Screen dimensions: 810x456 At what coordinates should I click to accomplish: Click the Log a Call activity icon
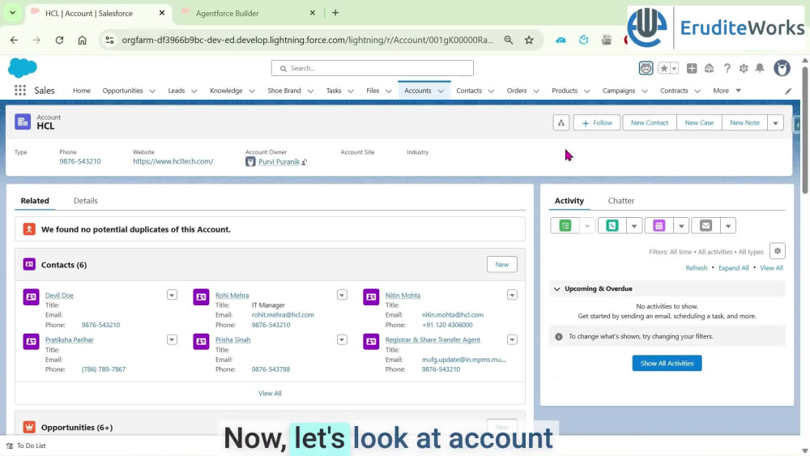[x=612, y=226]
